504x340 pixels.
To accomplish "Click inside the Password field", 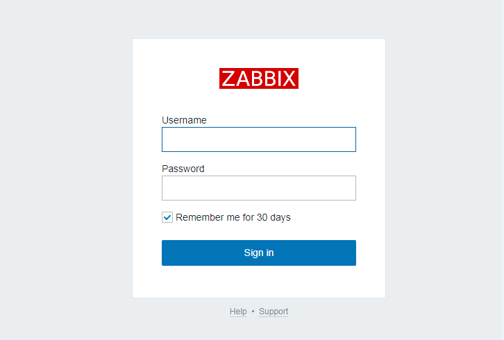I will tap(258, 188).
